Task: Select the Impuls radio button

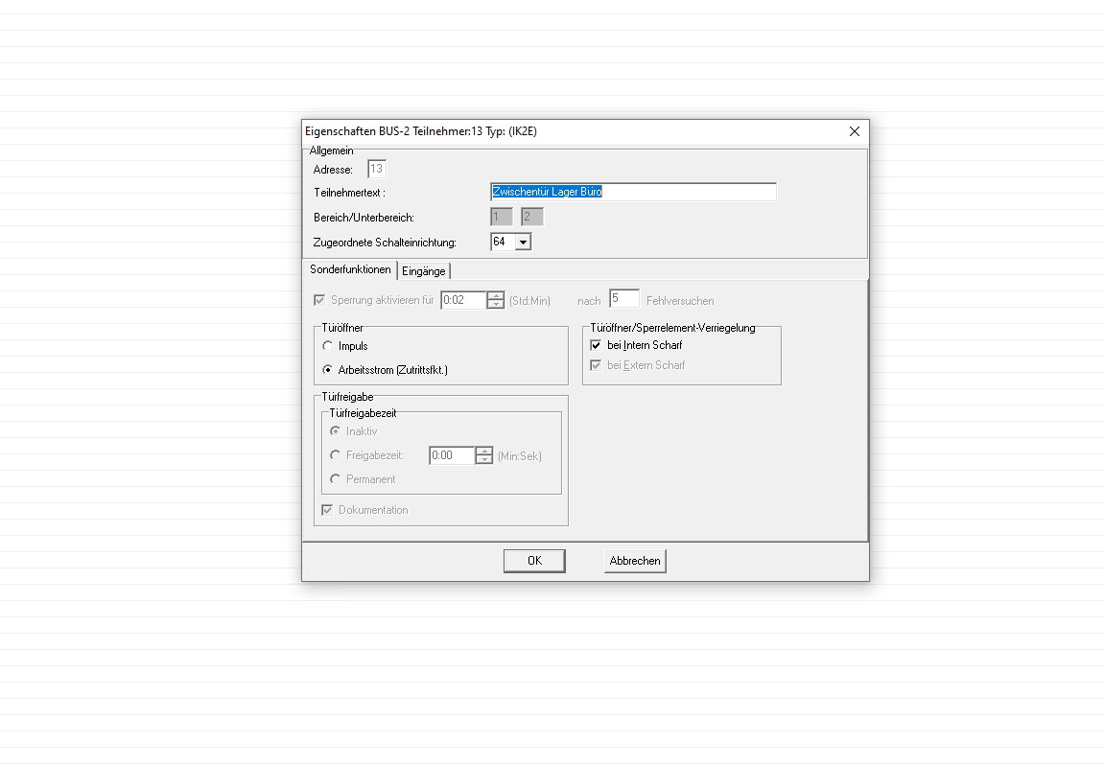Action: coord(329,346)
